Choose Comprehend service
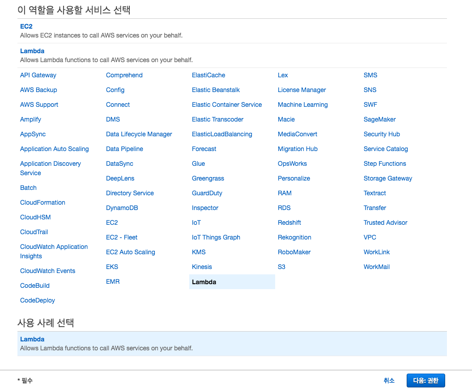 124,75
